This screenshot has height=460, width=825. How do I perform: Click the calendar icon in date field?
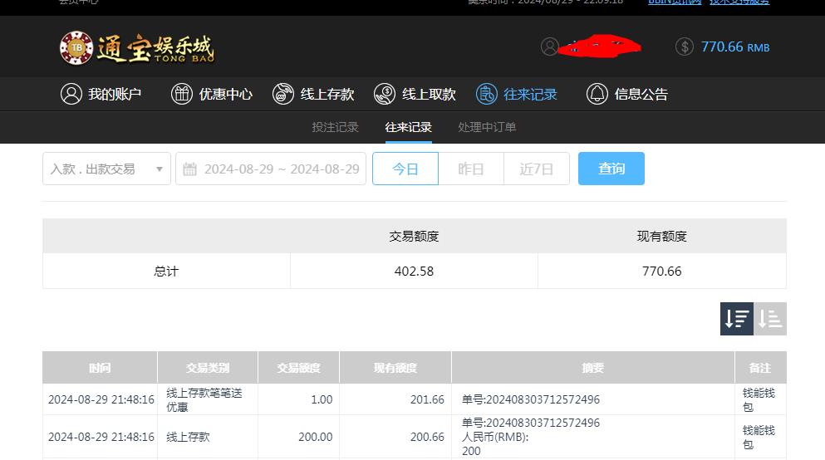[189, 169]
